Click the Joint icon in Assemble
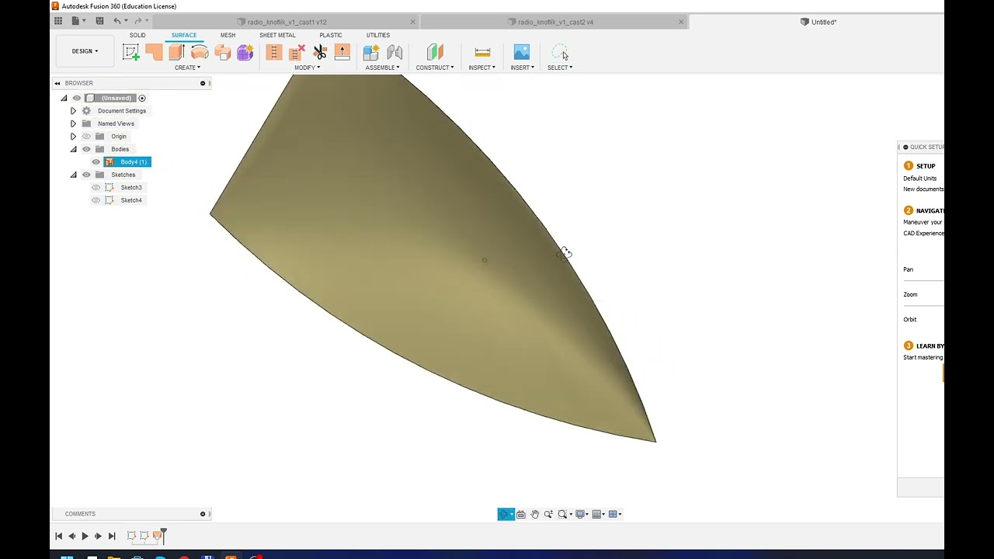 click(x=394, y=52)
